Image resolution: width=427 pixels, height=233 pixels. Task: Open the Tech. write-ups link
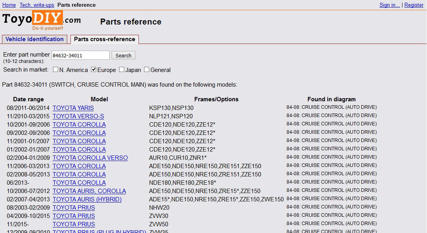click(x=37, y=5)
